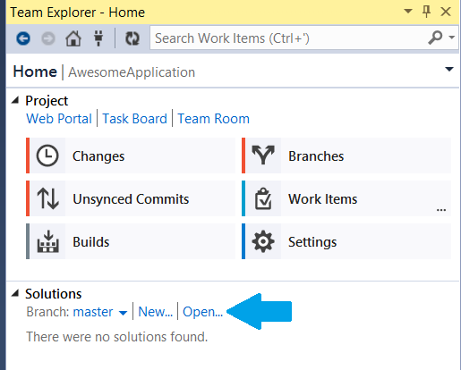Collapse the Project section
Screen dimensions: 461x370
click(x=15, y=100)
